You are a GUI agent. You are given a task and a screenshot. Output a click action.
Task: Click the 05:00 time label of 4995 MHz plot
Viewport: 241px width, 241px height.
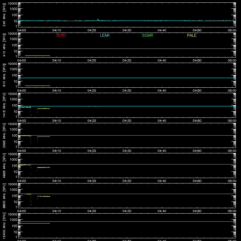[232, 181]
